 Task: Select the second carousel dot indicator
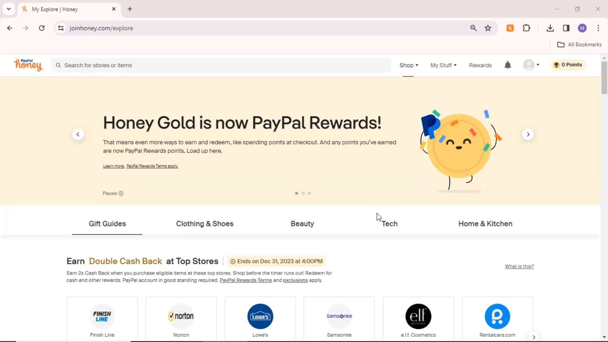tap(303, 193)
